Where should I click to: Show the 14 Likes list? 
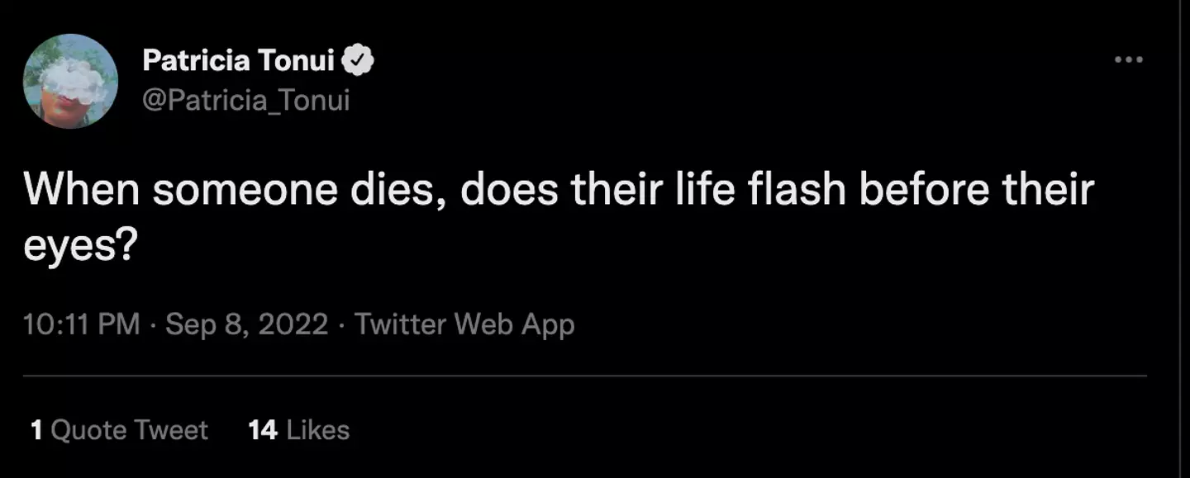tap(298, 430)
